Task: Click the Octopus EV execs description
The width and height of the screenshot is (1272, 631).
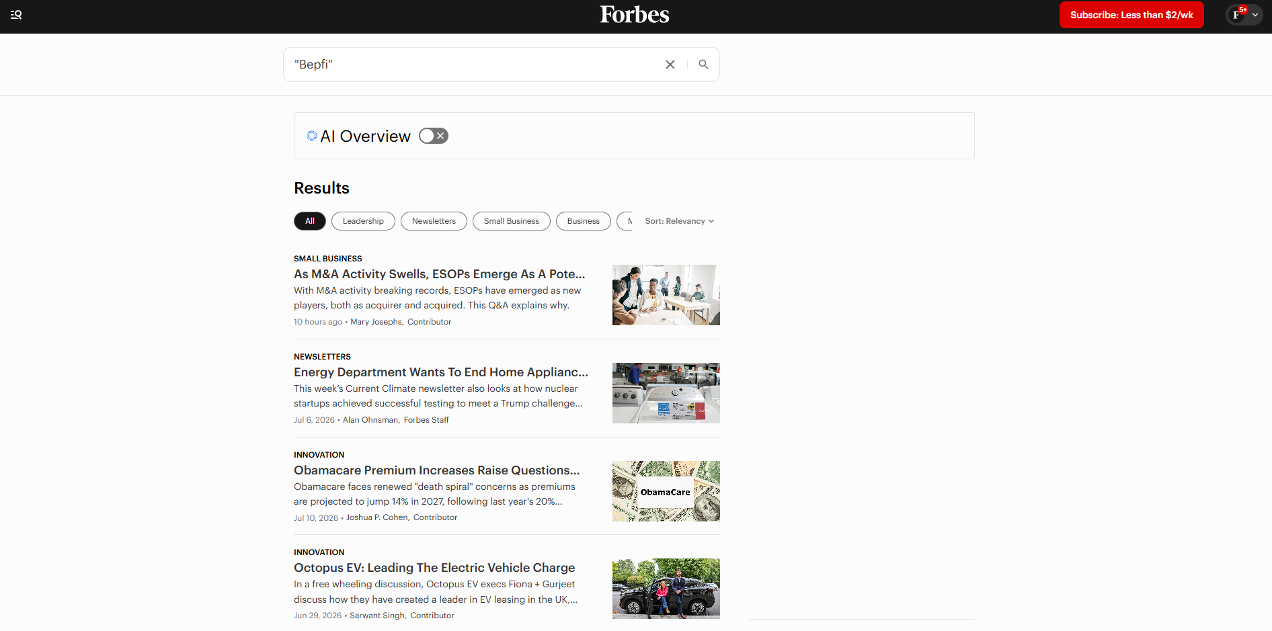Action: [436, 592]
